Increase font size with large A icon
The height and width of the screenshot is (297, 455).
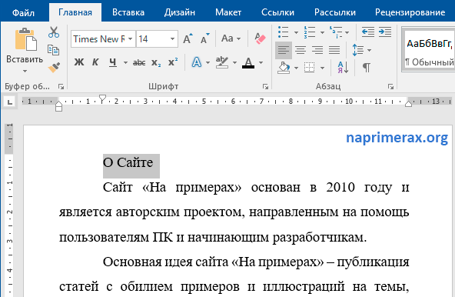coord(188,38)
